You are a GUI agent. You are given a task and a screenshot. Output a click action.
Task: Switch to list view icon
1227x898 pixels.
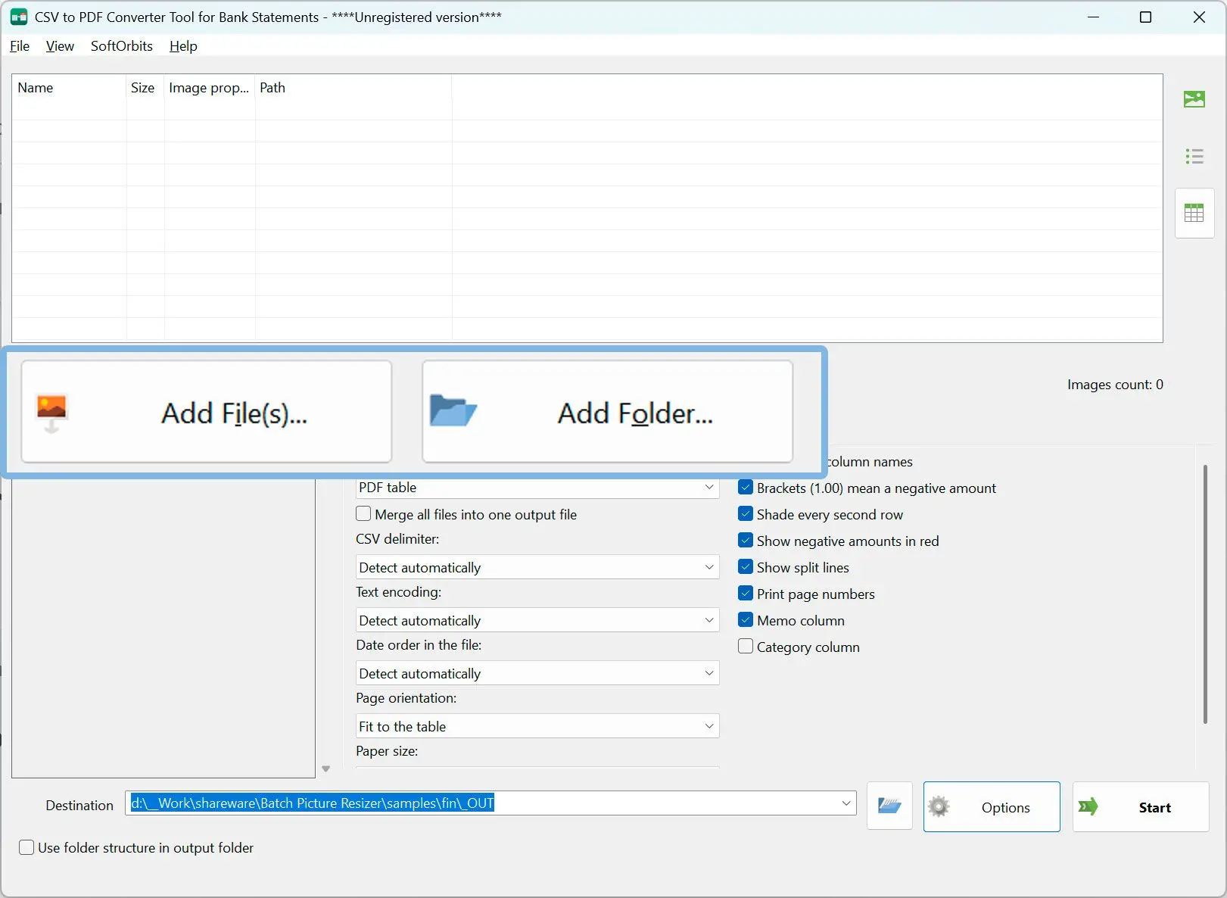click(1194, 157)
